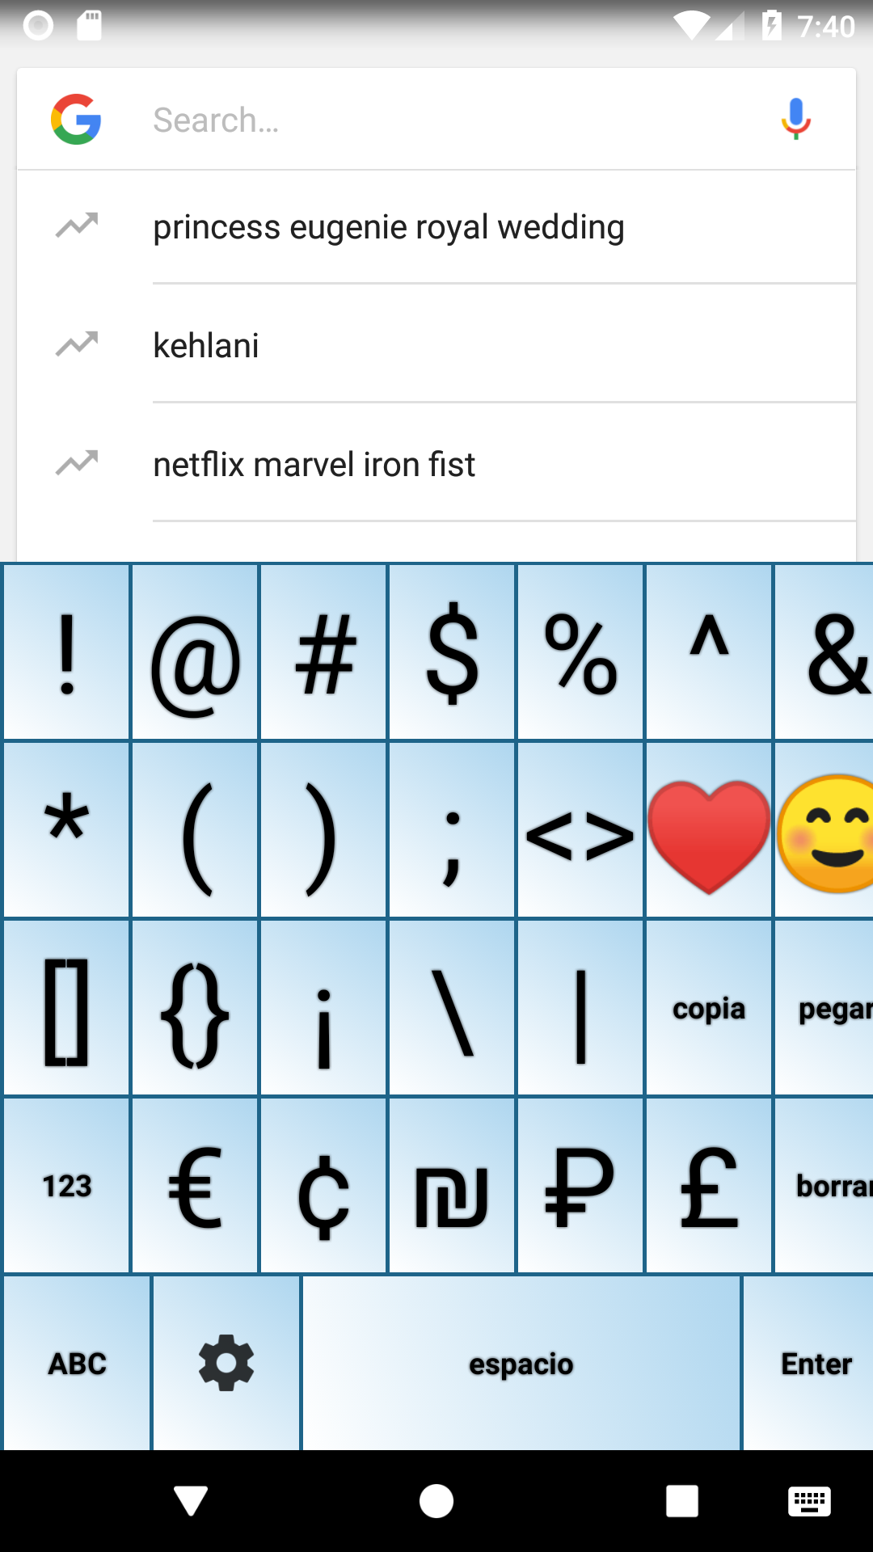
Task: Tap the voice search microphone icon
Action: click(x=795, y=119)
